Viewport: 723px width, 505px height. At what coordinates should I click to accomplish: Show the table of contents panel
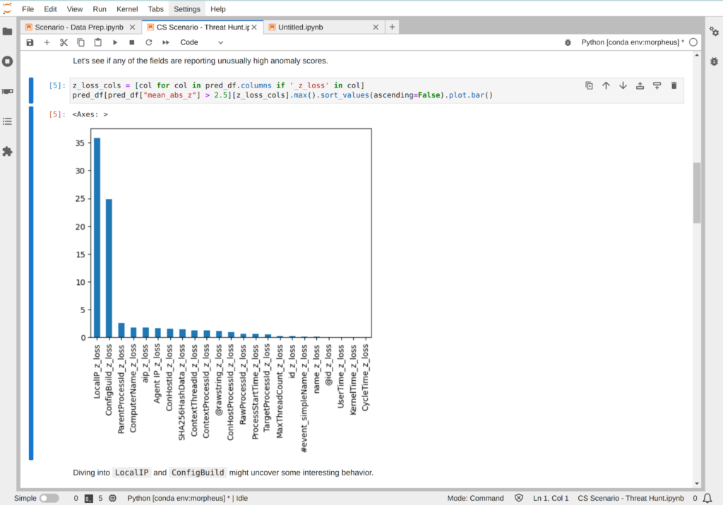8,121
